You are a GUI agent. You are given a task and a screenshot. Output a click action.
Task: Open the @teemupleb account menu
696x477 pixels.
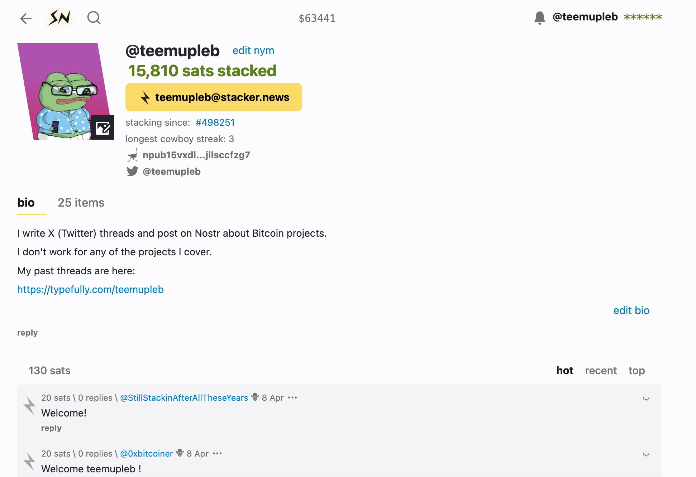[585, 17]
